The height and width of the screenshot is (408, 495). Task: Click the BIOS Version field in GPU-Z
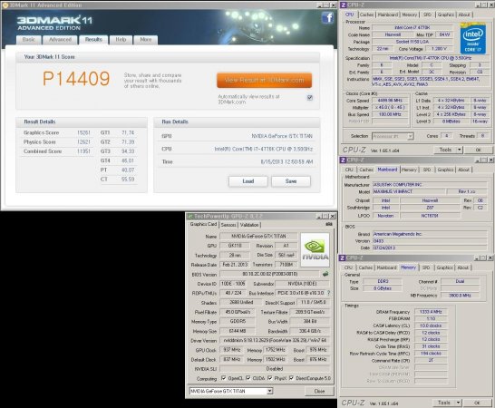pyautogui.click(x=270, y=274)
